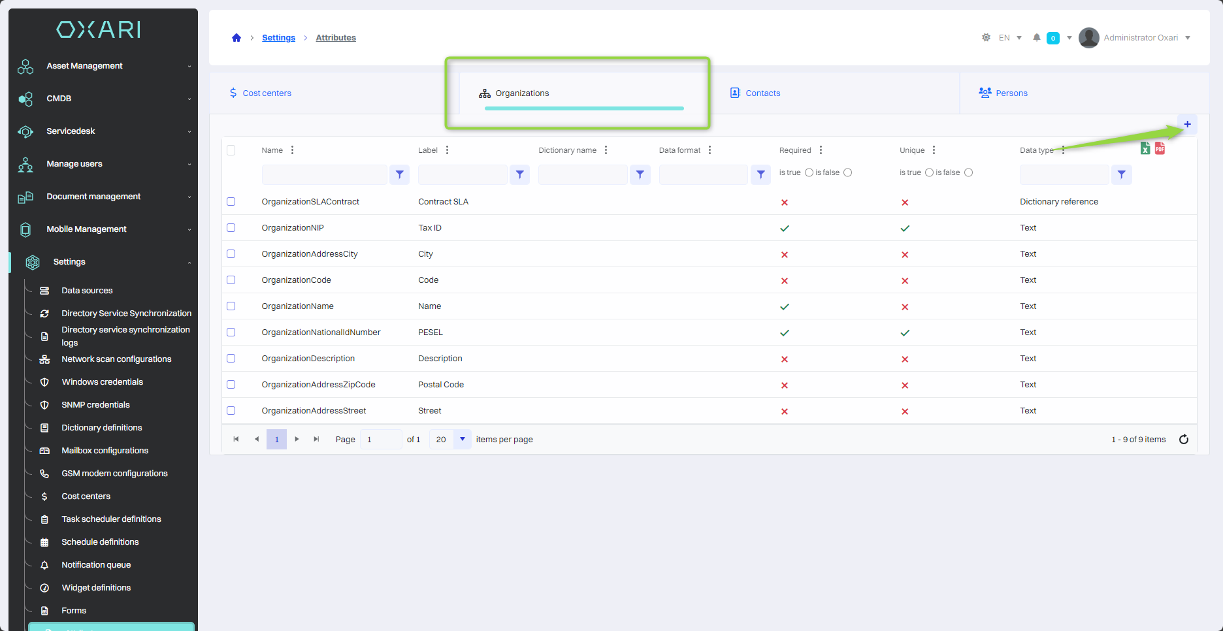
Task: Click the Settings breadcrumb link
Action: pyautogui.click(x=278, y=38)
